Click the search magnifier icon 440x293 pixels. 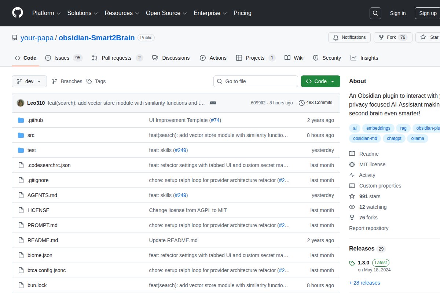coord(375,13)
